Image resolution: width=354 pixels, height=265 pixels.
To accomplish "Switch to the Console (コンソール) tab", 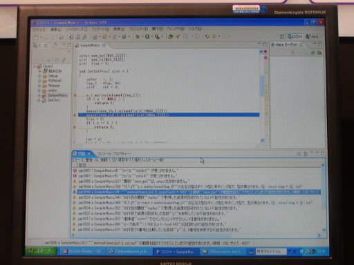I will [104, 154].
